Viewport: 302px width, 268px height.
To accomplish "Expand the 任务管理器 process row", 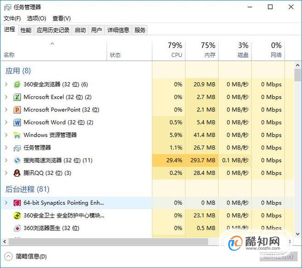I will click(6, 148).
